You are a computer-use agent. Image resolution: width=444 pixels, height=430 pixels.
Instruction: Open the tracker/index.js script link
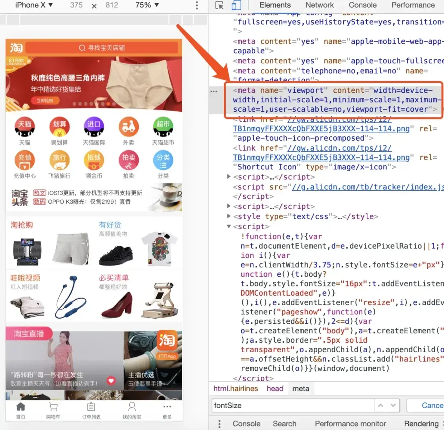pos(367,187)
